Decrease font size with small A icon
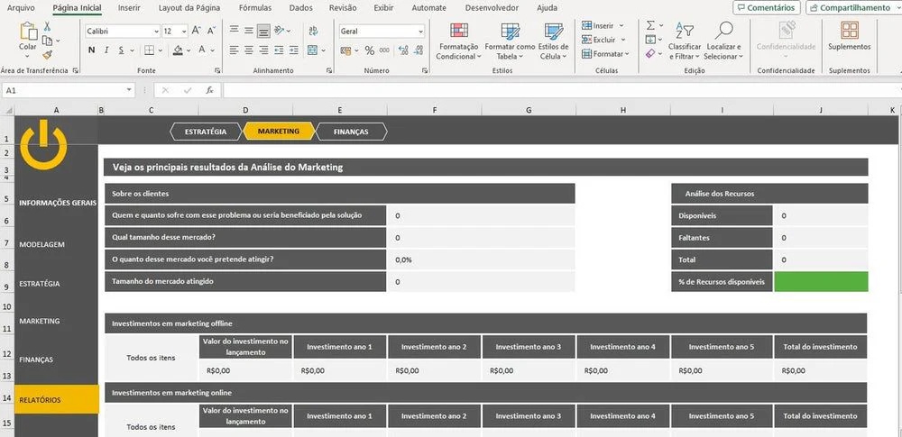The image size is (902, 437). (211, 31)
